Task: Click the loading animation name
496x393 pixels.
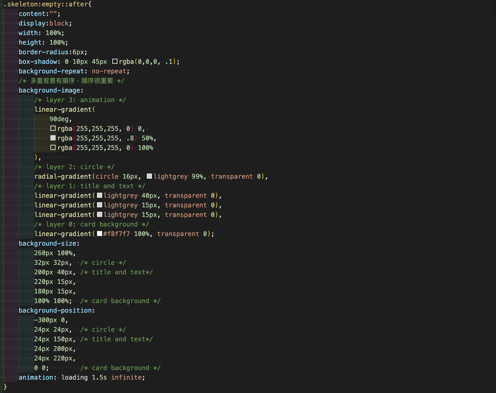Action: click(x=74, y=377)
